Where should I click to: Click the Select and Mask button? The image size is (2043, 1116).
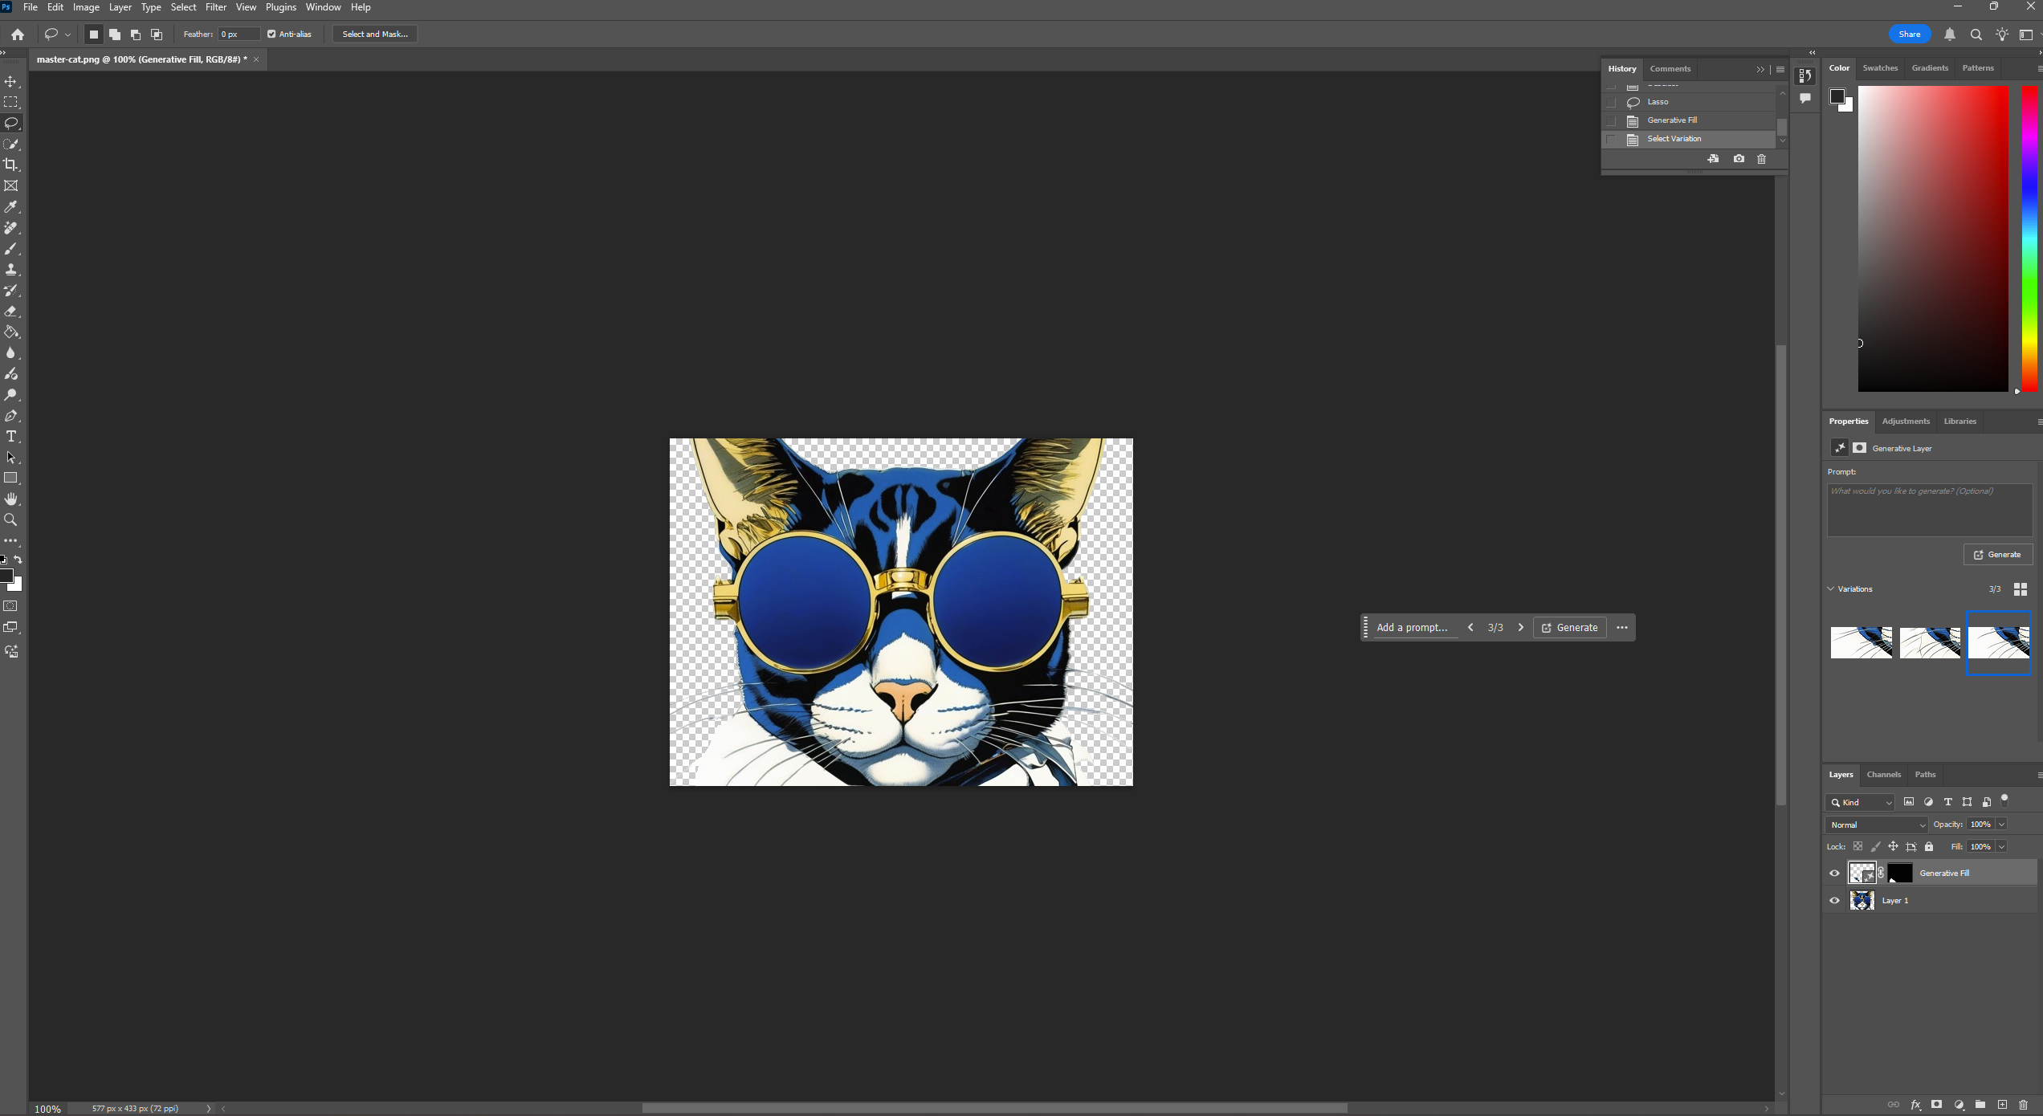pyautogui.click(x=375, y=34)
